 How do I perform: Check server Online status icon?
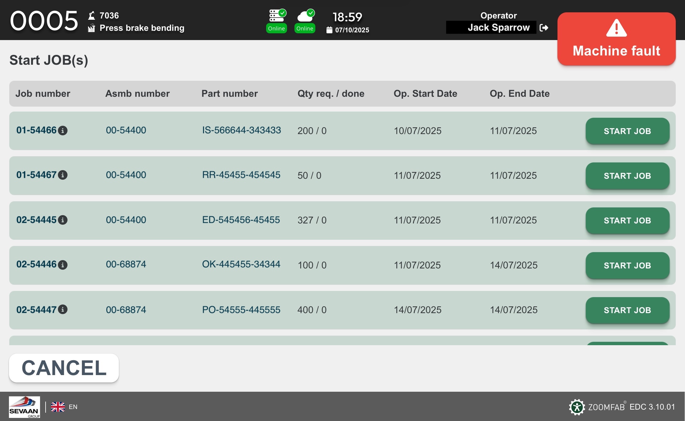pos(277,16)
